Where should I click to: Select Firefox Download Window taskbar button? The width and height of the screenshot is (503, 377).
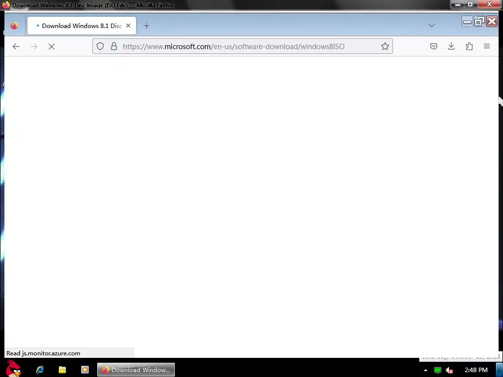(x=136, y=370)
